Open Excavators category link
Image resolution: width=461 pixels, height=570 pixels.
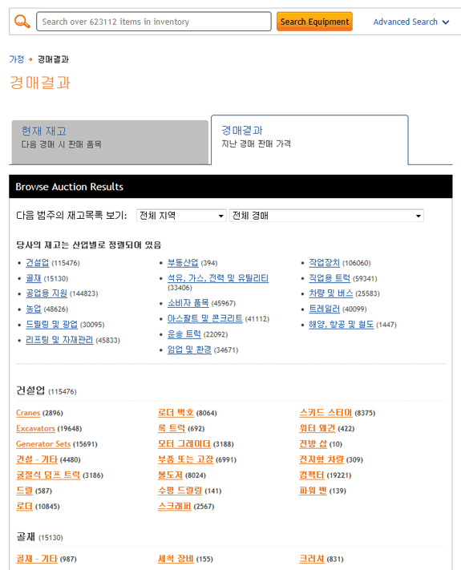coord(35,429)
